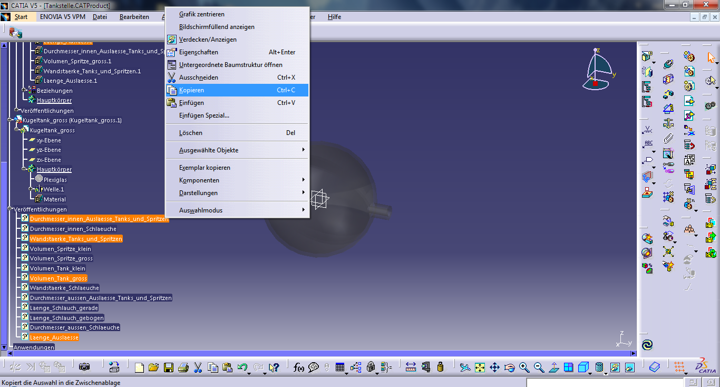Image resolution: width=720 pixels, height=387 pixels.
Task: Click the What's This help icon
Action: [274, 367]
